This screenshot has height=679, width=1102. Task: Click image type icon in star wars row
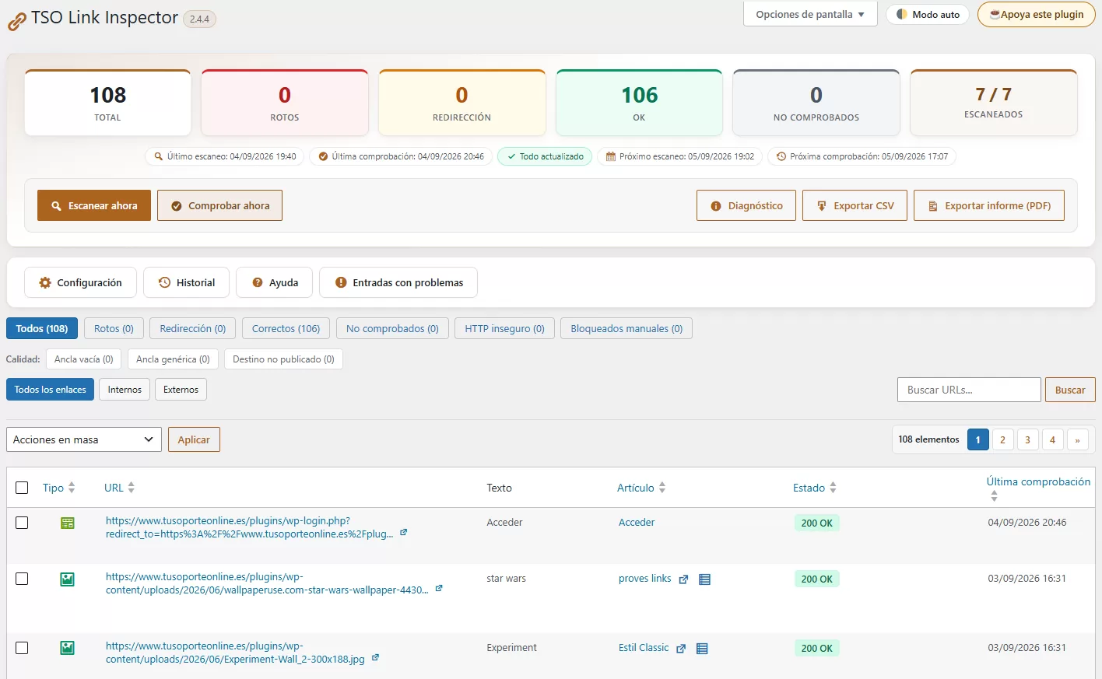point(68,579)
